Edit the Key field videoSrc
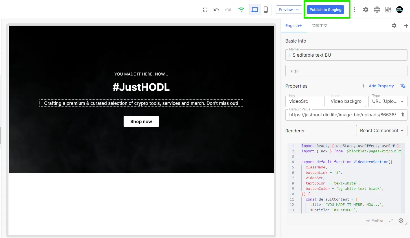This screenshot has width=410, height=238. click(305, 101)
